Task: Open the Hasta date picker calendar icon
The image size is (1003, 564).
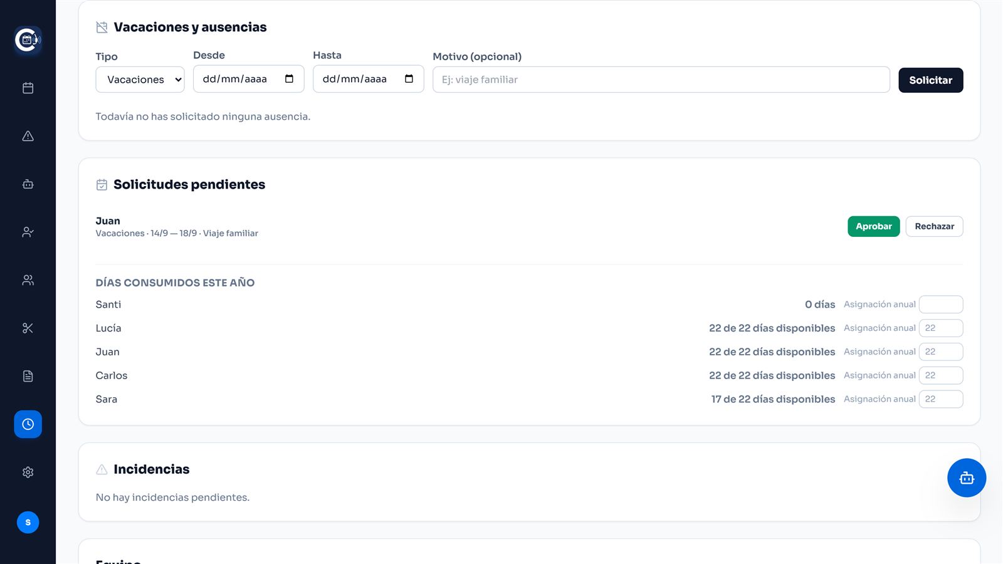Action: click(409, 79)
